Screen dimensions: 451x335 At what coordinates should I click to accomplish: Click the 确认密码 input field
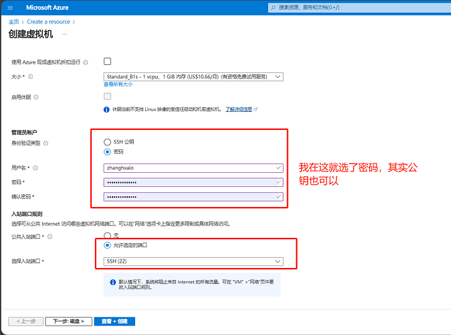point(193,197)
